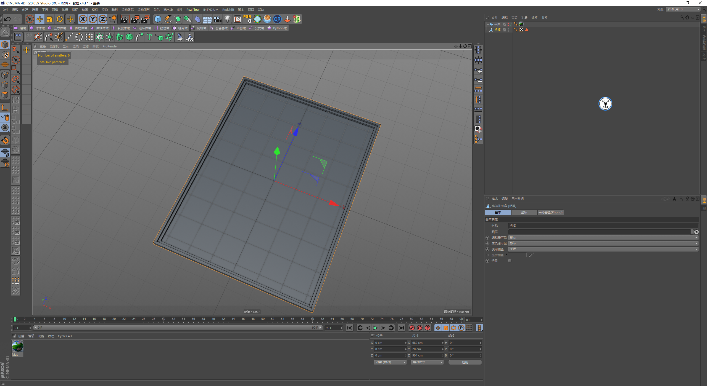This screenshot has height=386, width=707.
Task: Switch to the 坐标 attributes tab
Action: 524,213
